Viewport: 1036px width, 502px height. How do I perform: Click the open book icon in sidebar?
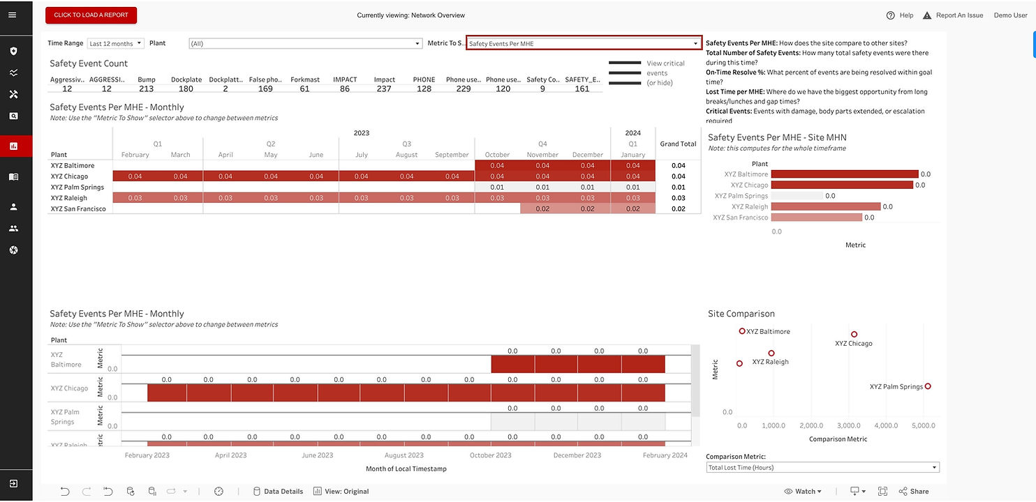click(13, 177)
